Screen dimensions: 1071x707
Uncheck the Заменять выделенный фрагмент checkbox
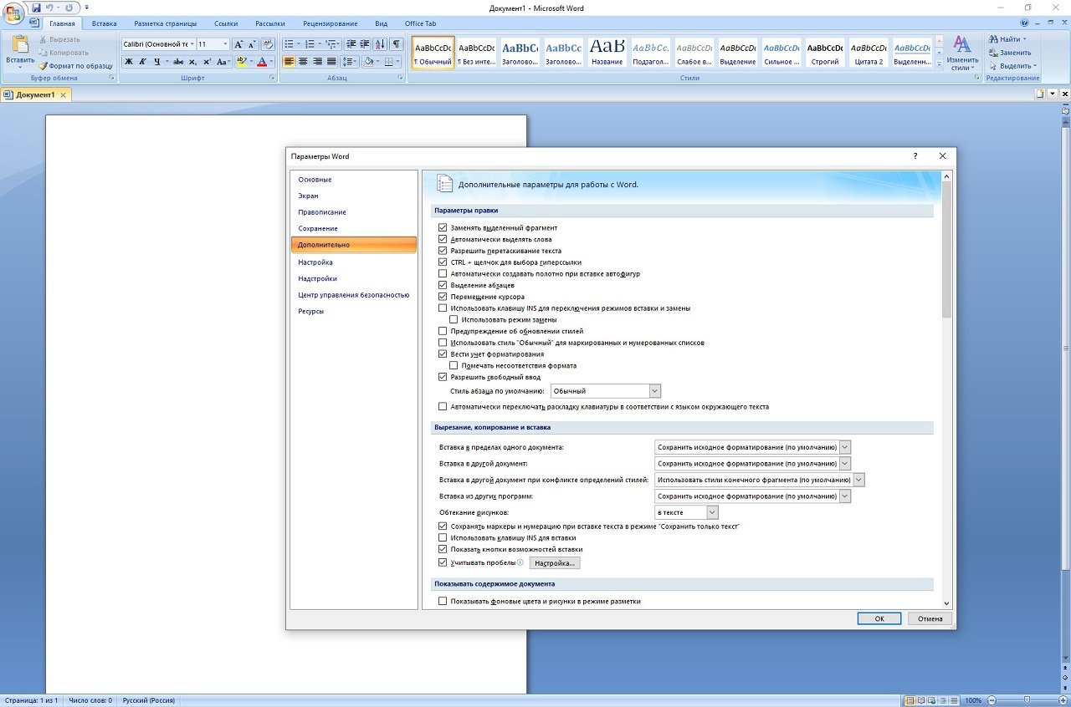coord(443,228)
